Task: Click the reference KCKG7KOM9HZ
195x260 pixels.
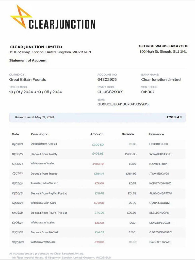Action: [x=160, y=184]
